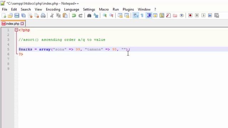Click the $marks variable on line 5
This screenshot has width=228, height=128.
pyautogui.click(x=25, y=49)
